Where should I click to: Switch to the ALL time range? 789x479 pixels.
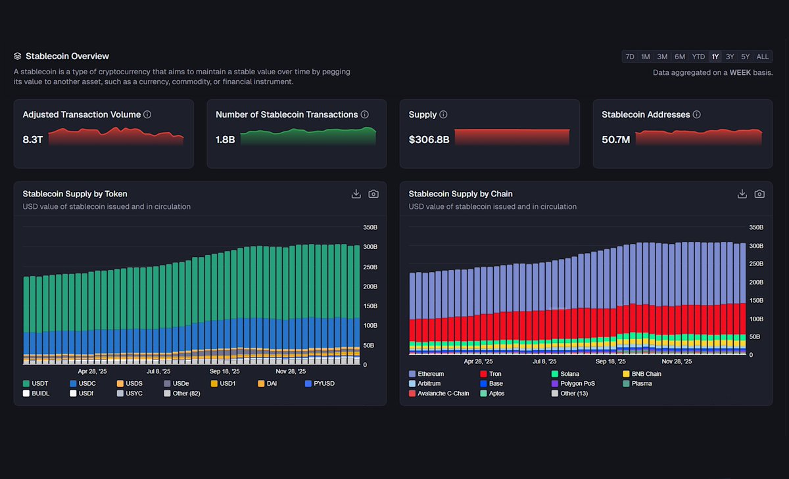click(x=762, y=57)
